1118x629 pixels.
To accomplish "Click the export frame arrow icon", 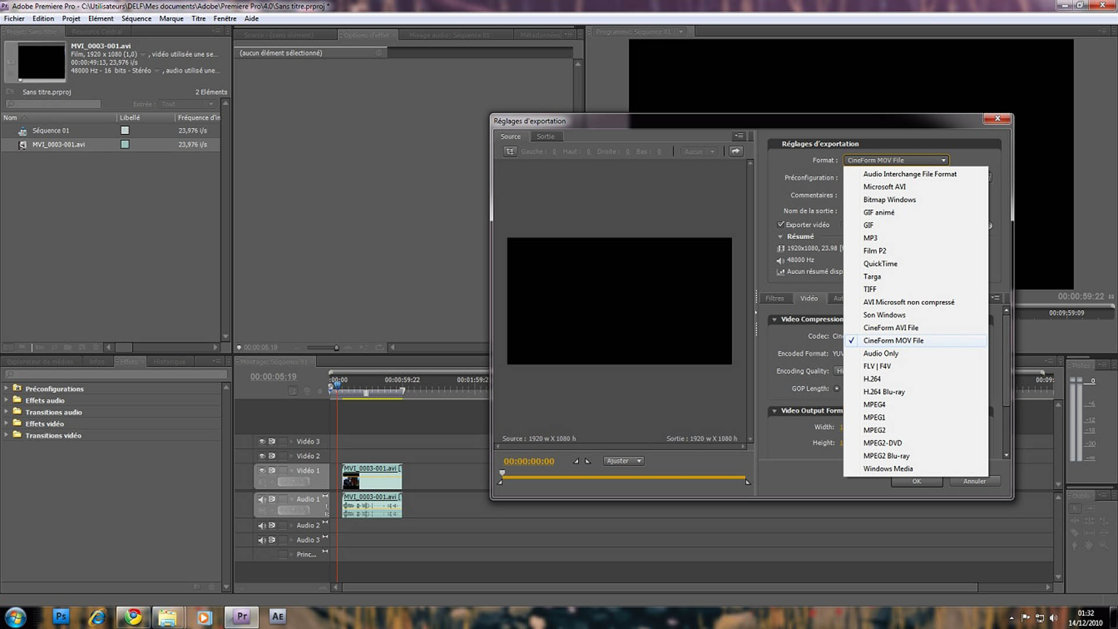I will 736,151.
